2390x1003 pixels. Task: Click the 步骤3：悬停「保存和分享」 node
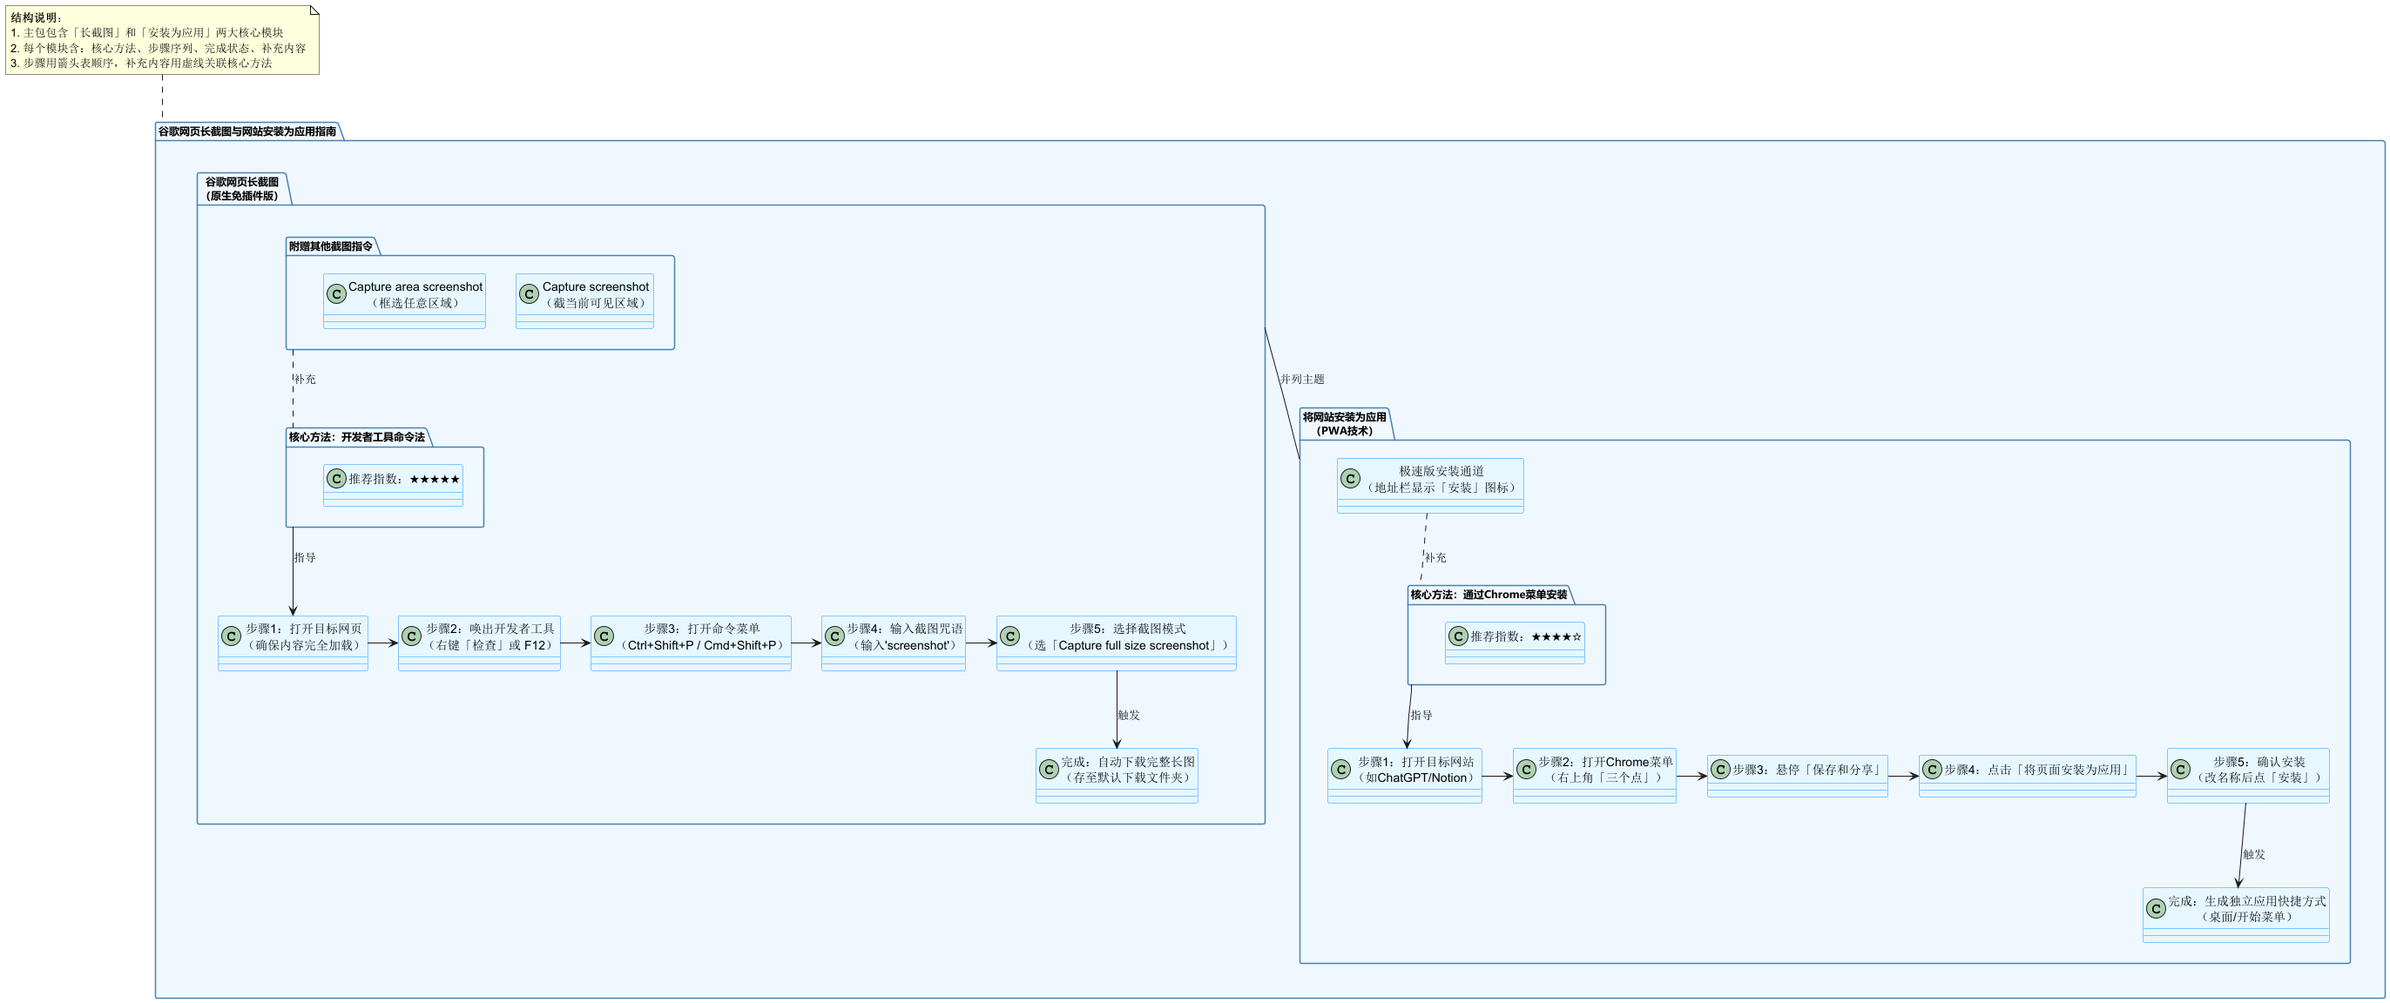tap(1806, 771)
